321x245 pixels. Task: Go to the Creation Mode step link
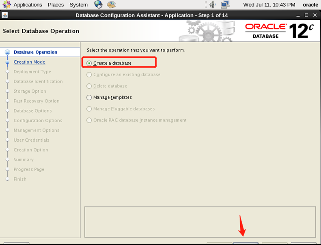[x=29, y=62]
